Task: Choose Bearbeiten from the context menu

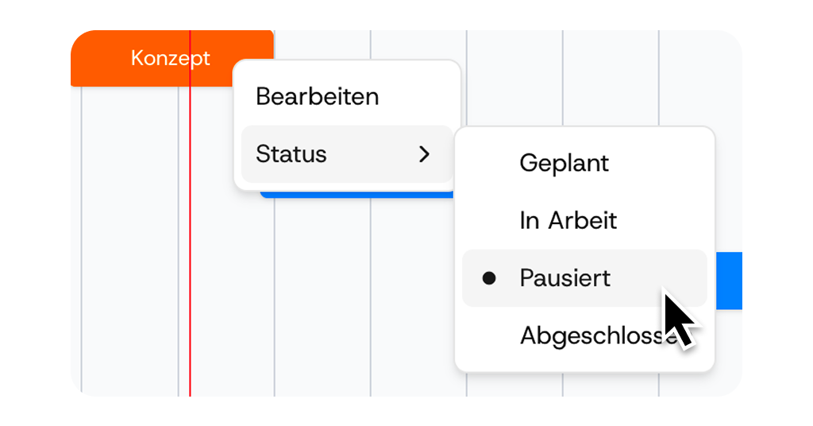Action: 317,97
